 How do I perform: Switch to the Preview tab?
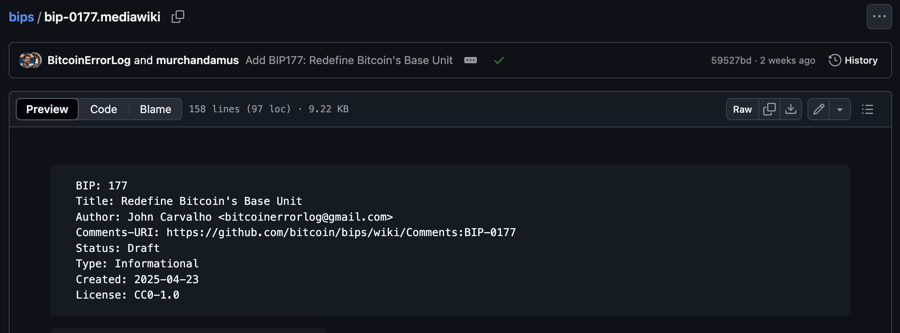pyautogui.click(x=47, y=109)
